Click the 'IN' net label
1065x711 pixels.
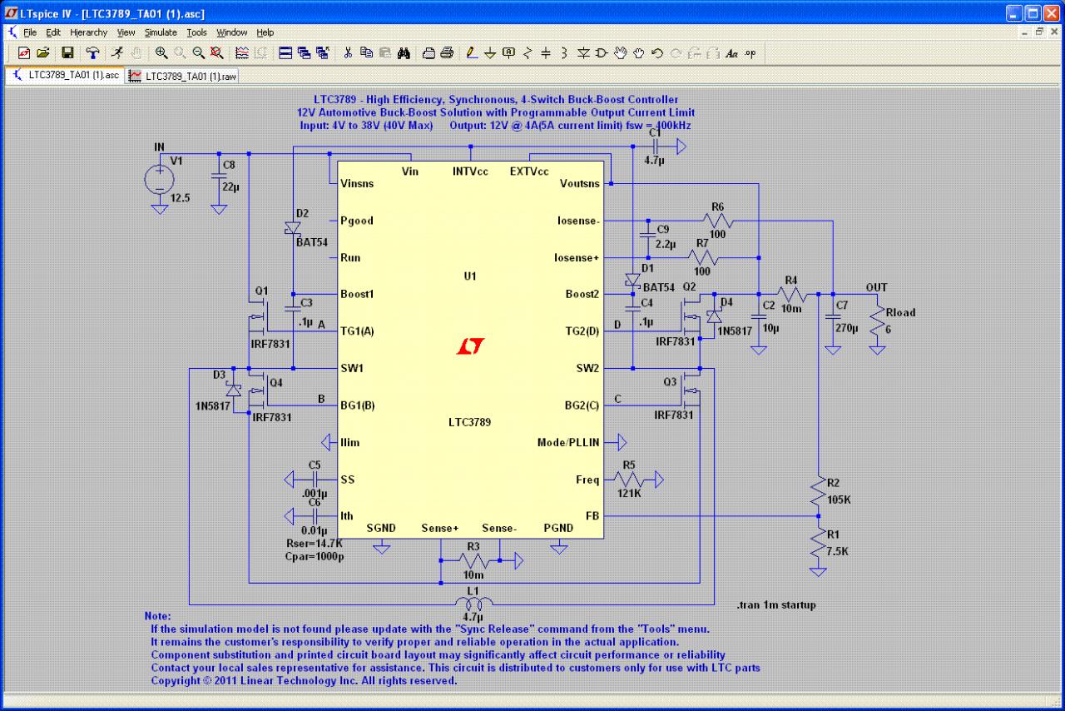tap(160, 147)
